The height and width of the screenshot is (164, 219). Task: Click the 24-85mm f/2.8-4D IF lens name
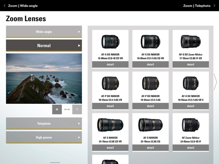tap(191, 139)
